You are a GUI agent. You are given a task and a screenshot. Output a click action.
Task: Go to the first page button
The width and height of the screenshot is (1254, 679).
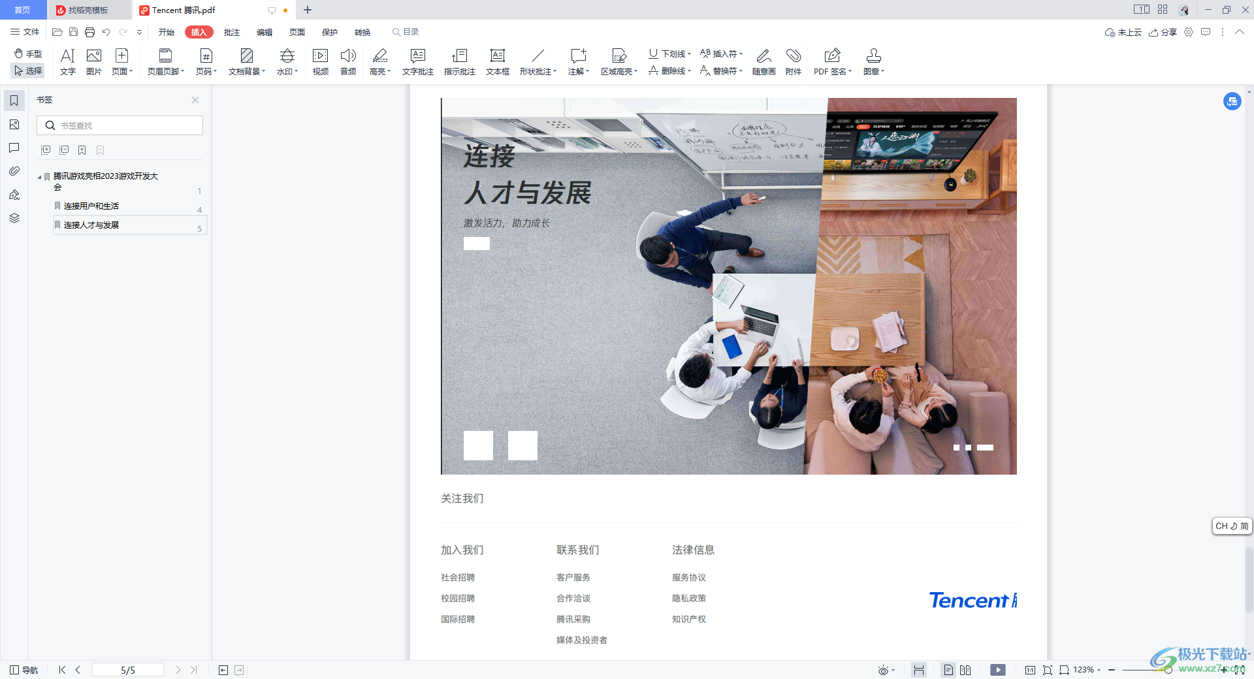pyautogui.click(x=62, y=670)
